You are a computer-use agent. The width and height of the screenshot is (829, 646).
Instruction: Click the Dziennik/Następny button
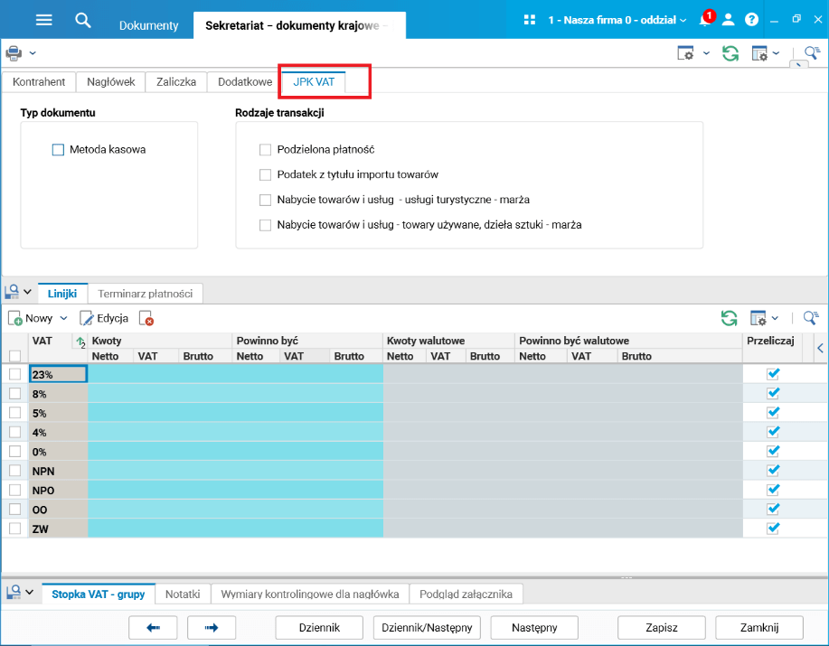(x=427, y=628)
